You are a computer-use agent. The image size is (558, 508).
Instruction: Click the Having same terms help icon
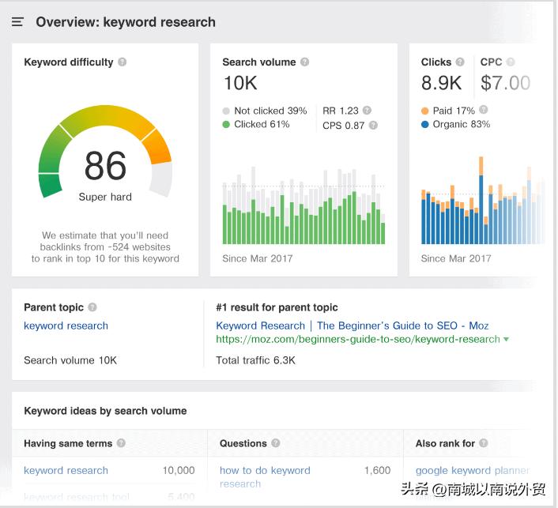121,443
